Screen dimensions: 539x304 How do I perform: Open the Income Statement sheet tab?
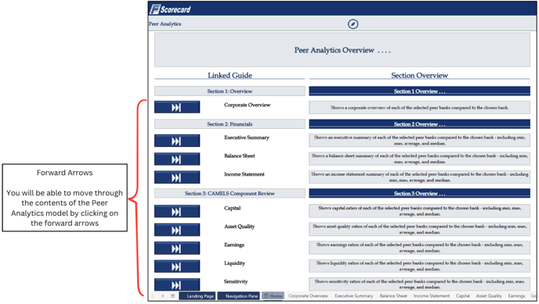[x=432, y=295]
